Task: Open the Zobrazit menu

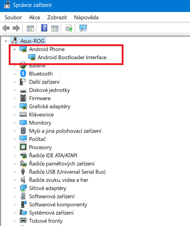Action: [57, 17]
